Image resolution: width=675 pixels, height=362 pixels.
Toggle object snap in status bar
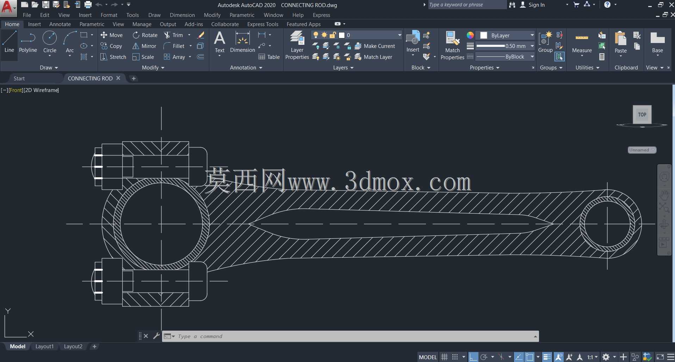530,357
